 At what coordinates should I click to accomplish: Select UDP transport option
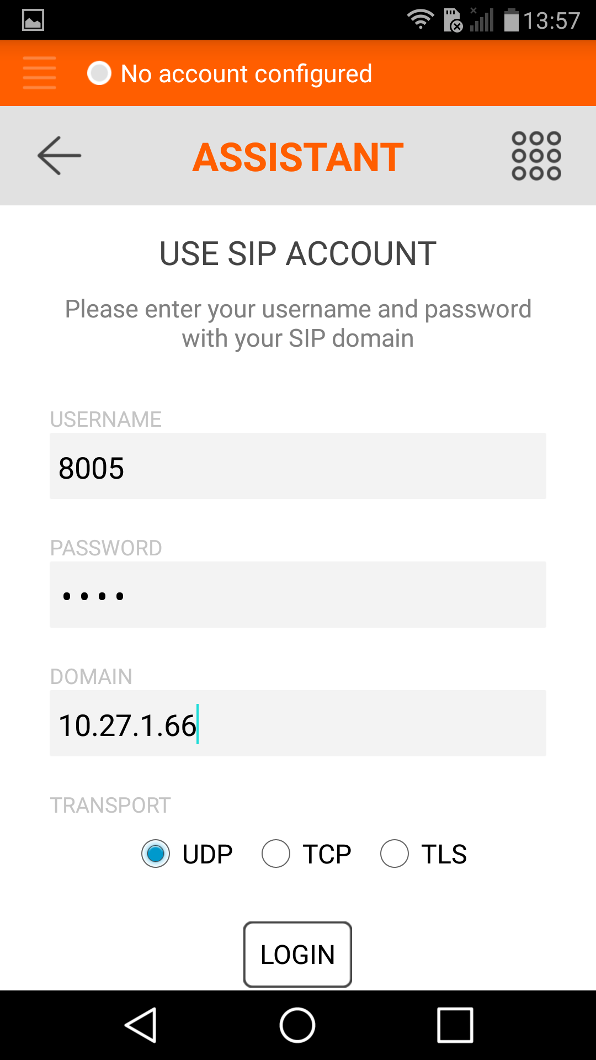(156, 854)
